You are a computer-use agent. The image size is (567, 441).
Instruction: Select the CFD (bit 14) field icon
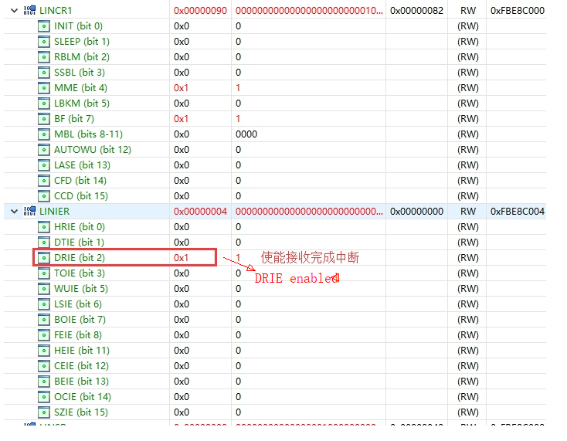(44, 181)
